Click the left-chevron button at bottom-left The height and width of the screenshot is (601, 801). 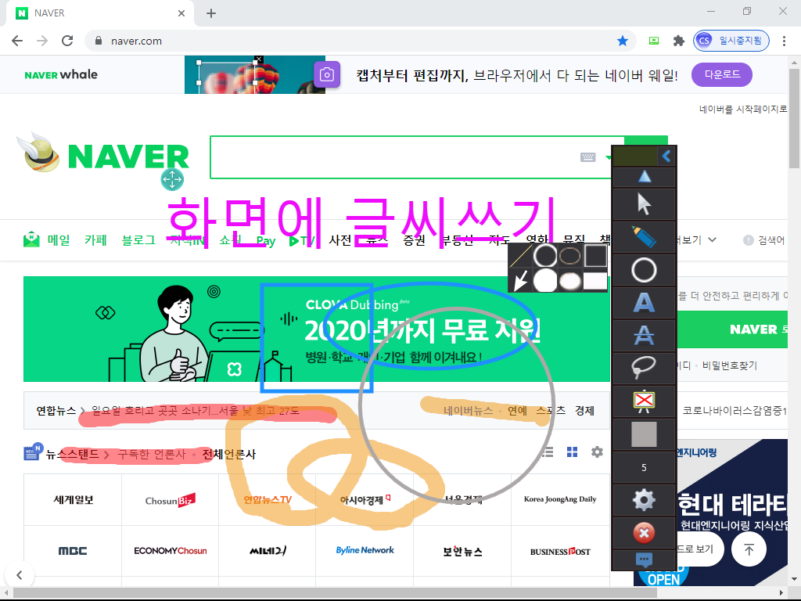(x=20, y=575)
